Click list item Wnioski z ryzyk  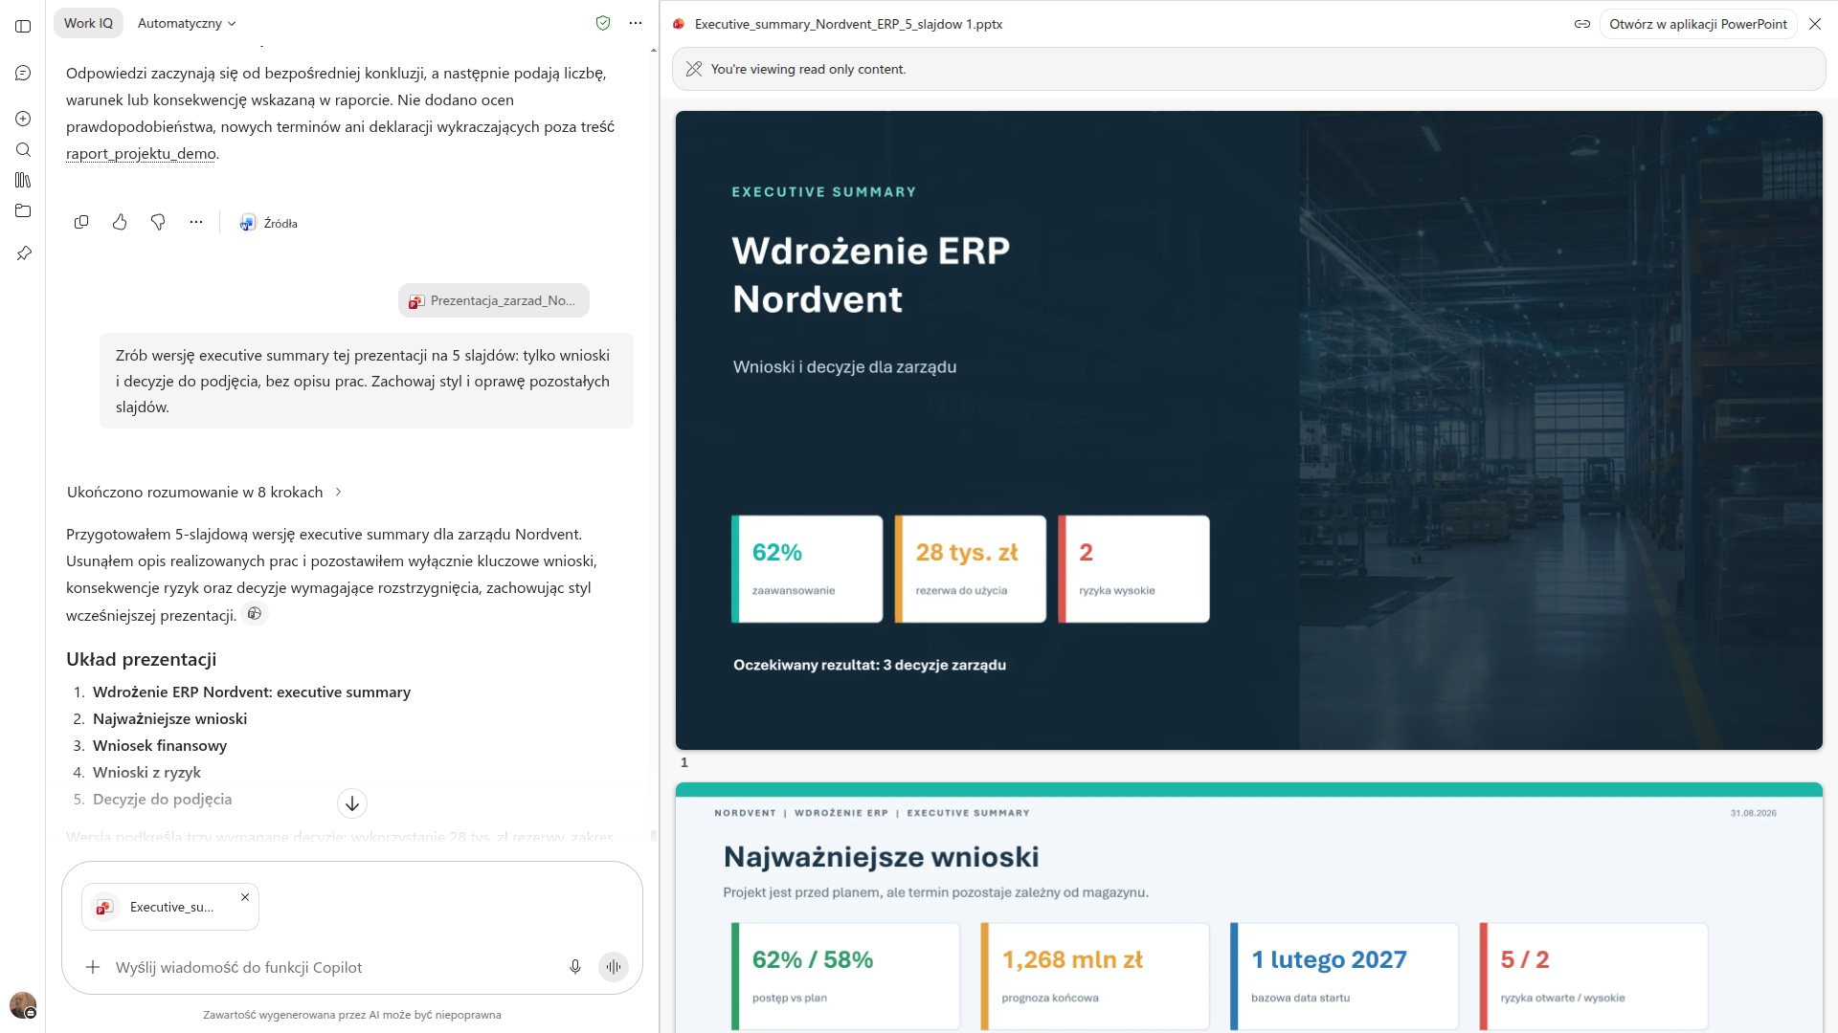(x=146, y=772)
